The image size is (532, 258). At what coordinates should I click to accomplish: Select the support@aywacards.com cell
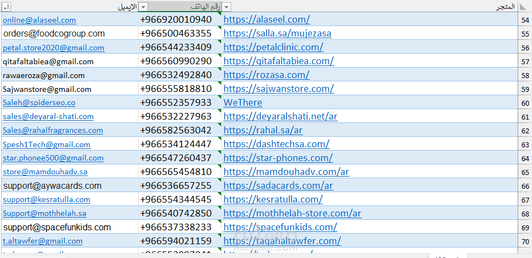70,186
